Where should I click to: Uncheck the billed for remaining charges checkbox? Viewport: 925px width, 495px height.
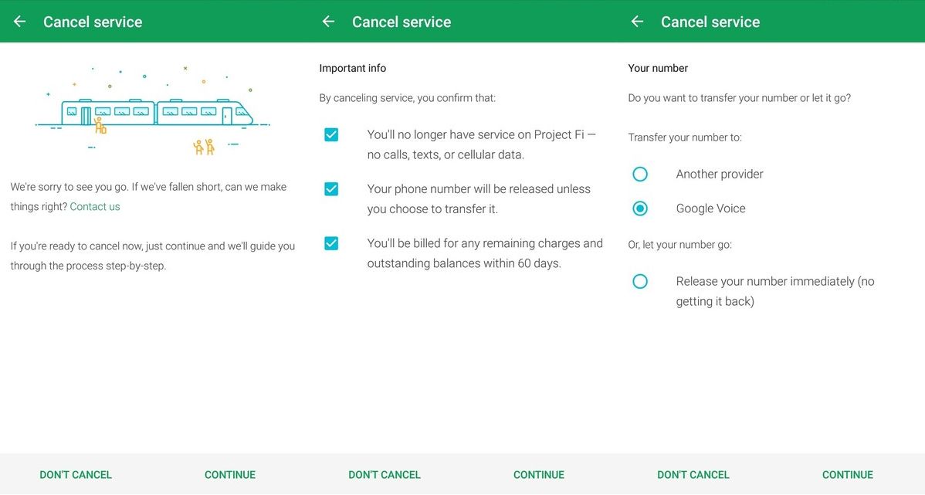click(x=331, y=244)
